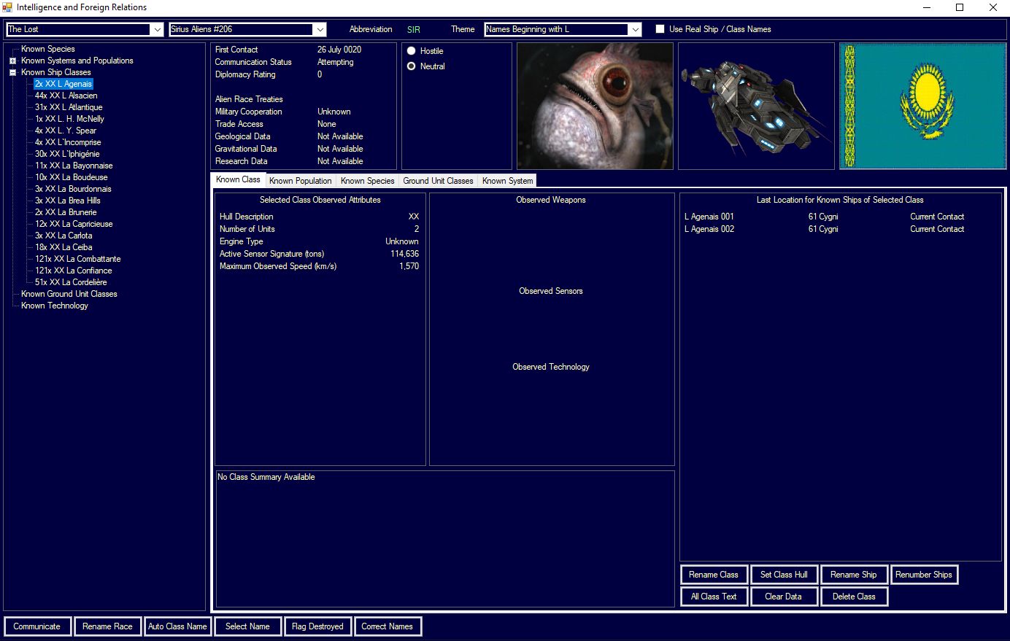Open the Theme names dropdown
The image size is (1010, 641).
point(635,30)
